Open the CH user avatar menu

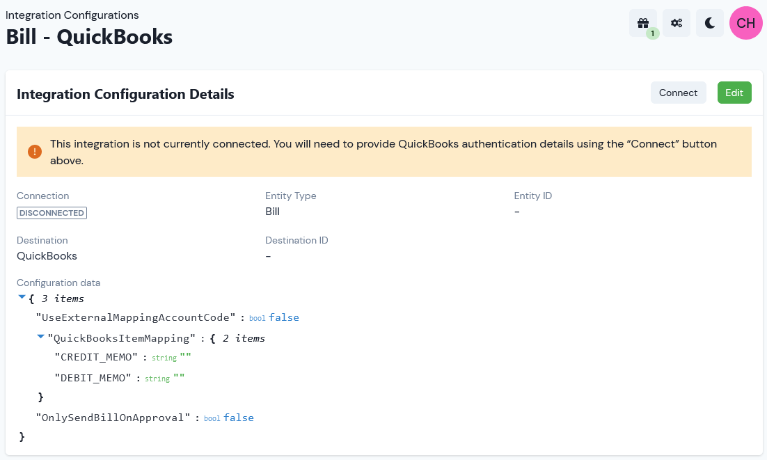coord(745,23)
